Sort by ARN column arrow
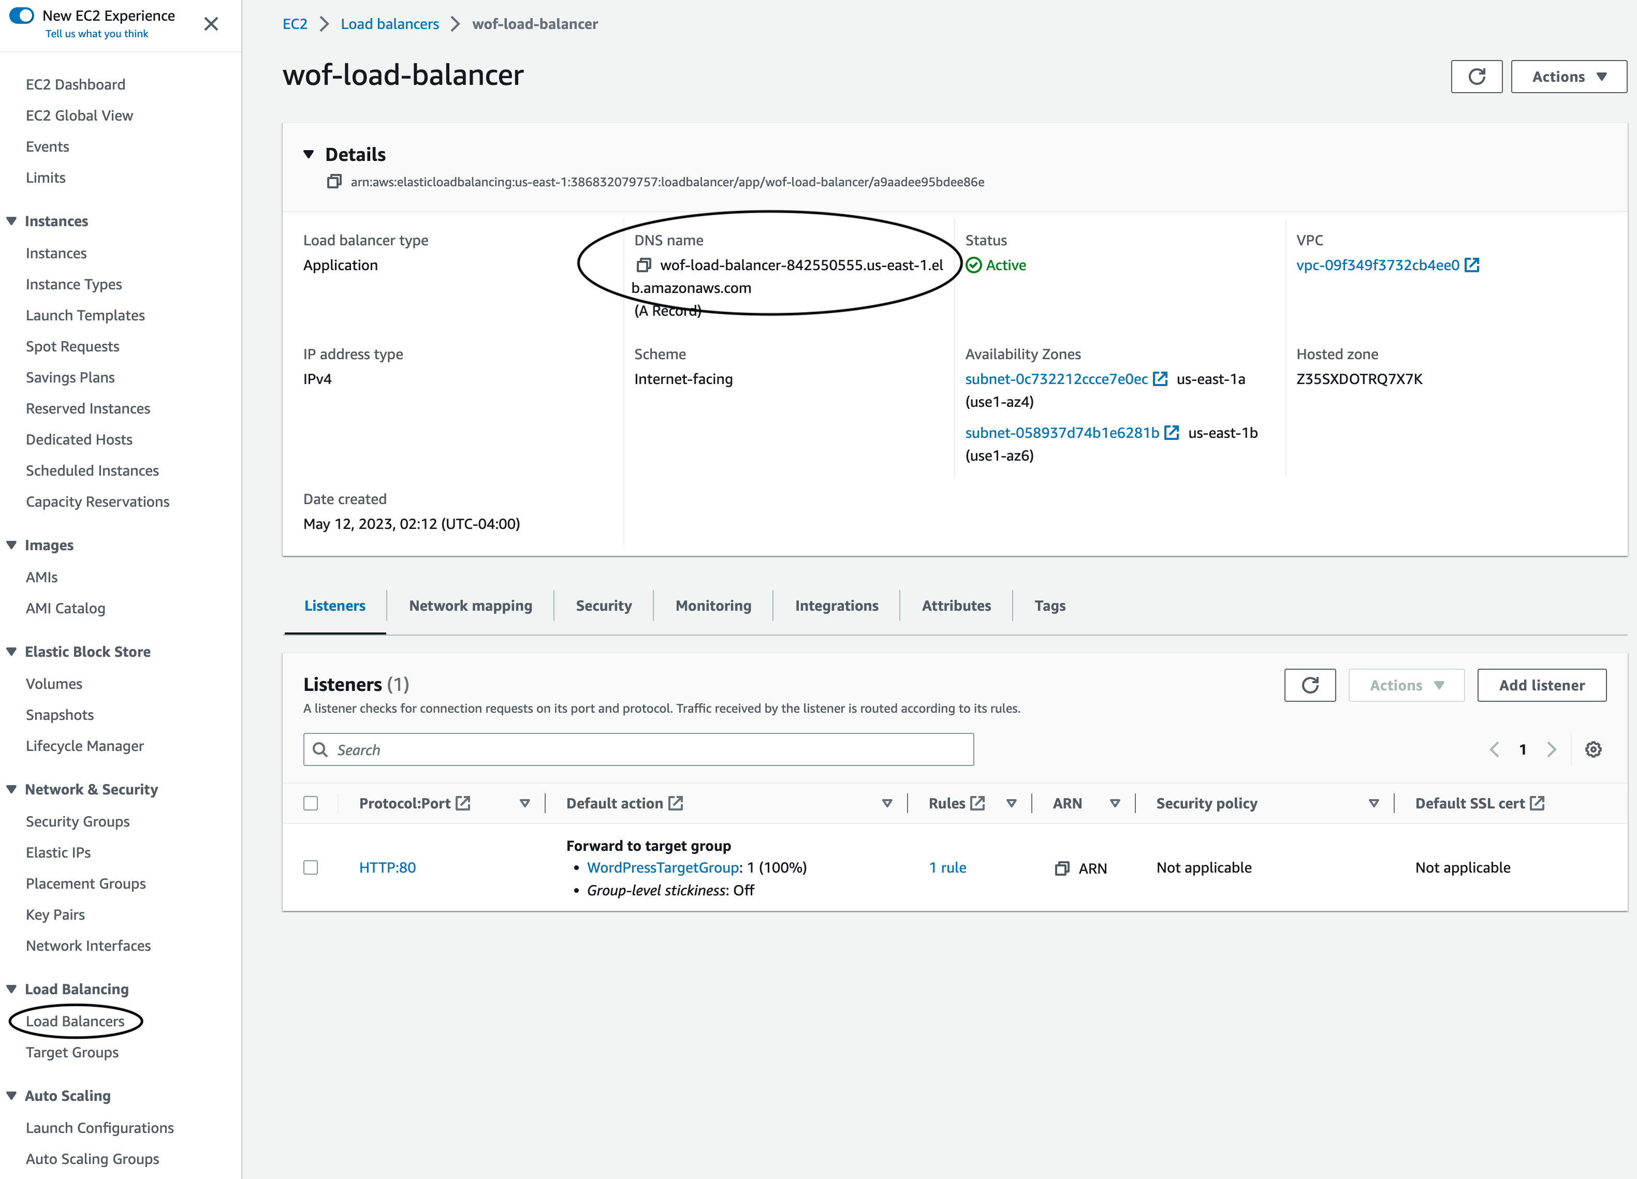 click(1115, 803)
